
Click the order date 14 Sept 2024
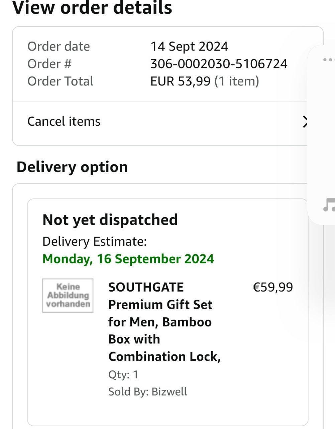[189, 46]
